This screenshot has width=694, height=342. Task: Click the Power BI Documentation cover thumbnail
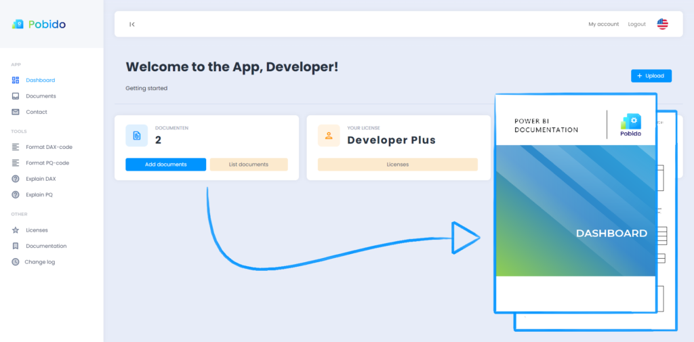tap(576, 203)
